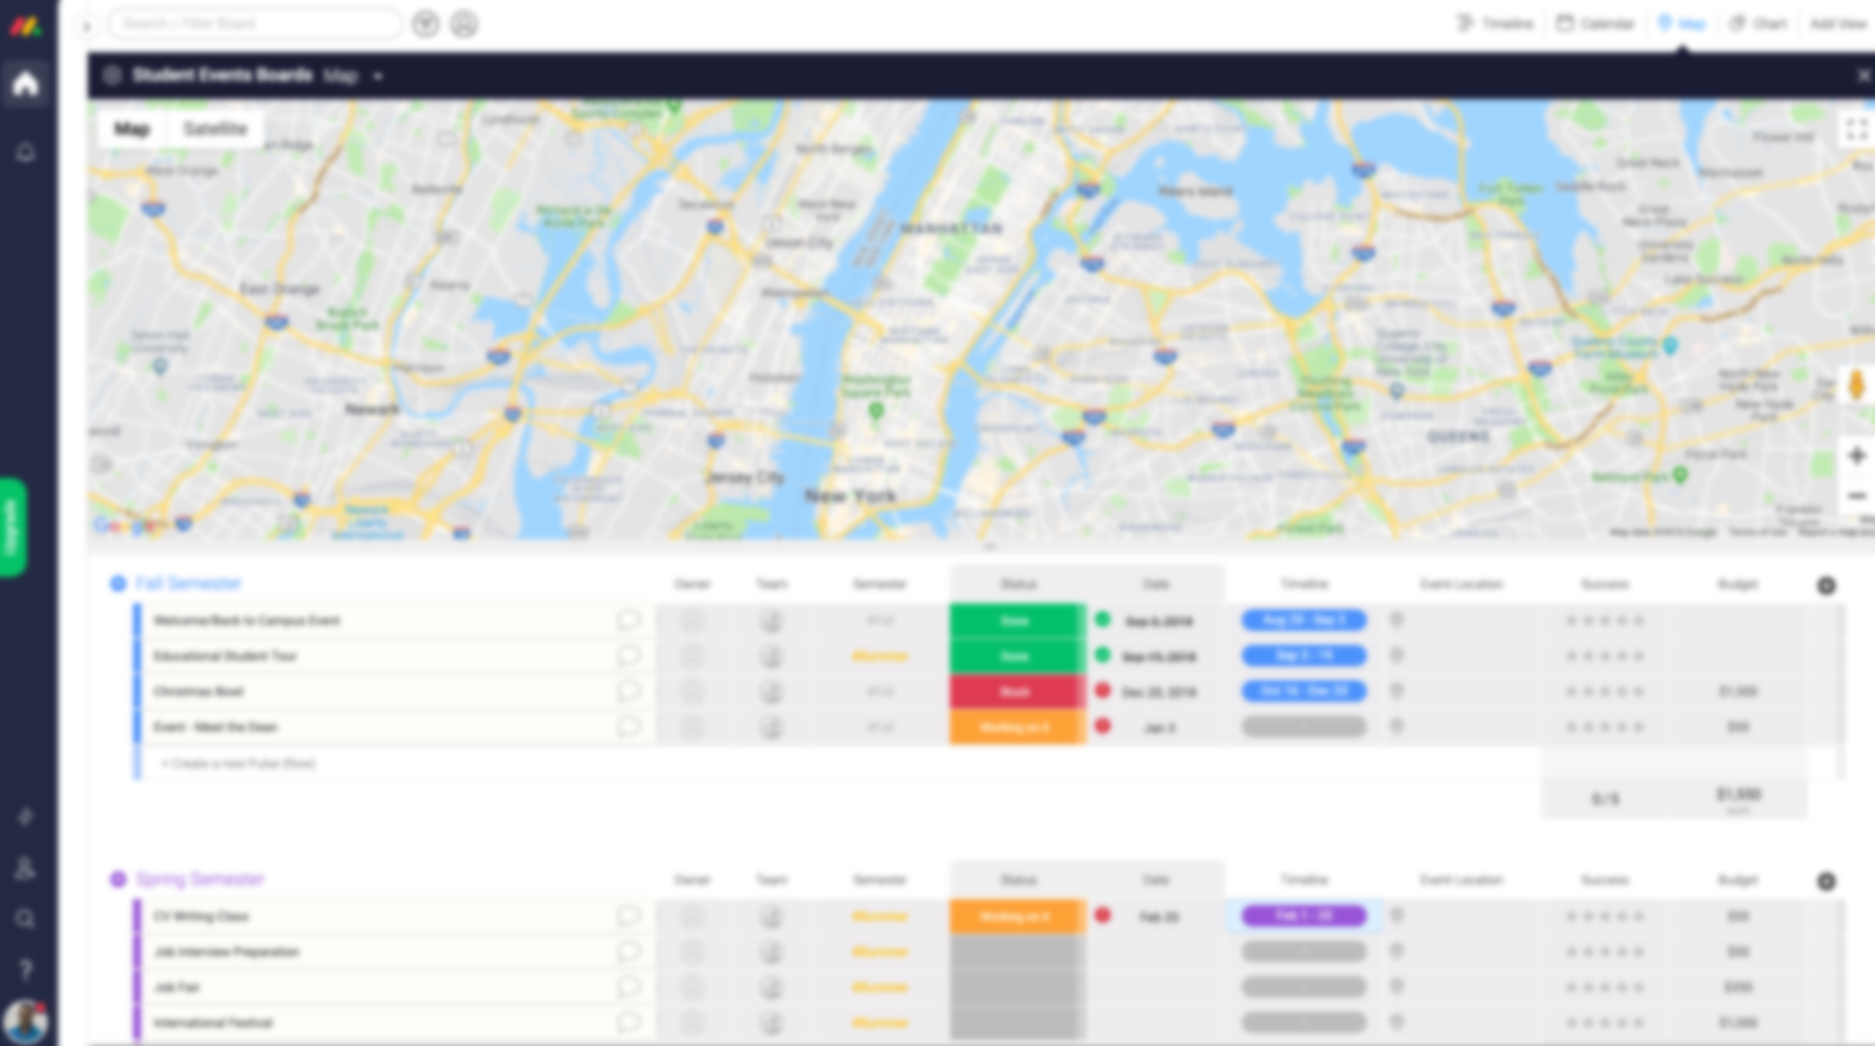Open conversation bubble for Job Fair
This screenshot has width=1875, height=1046.
coord(628,987)
